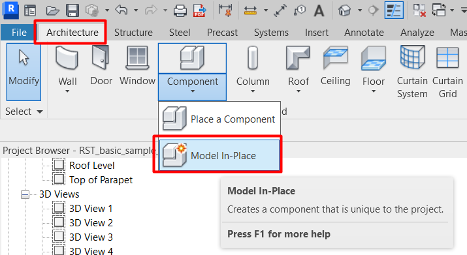Select the Door tool
The width and height of the screenshot is (467, 255).
pos(101,66)
